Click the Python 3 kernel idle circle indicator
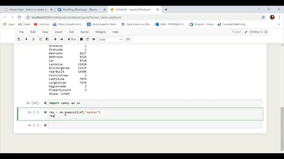284x159 pixels. coord(266,32)
